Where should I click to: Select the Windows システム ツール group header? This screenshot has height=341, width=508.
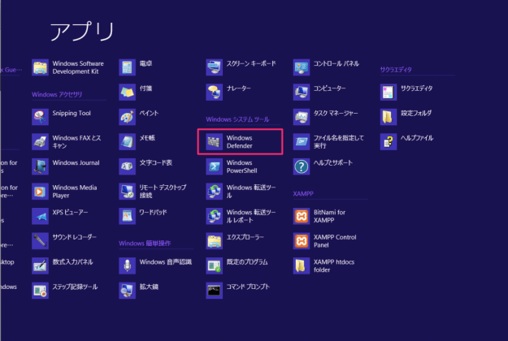[x=237, y=119]
